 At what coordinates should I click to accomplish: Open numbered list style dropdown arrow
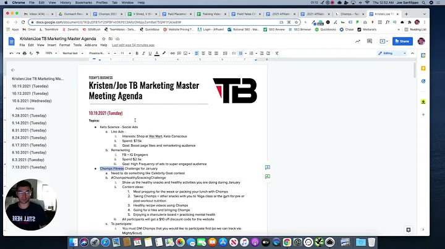[x=256, y=53]
